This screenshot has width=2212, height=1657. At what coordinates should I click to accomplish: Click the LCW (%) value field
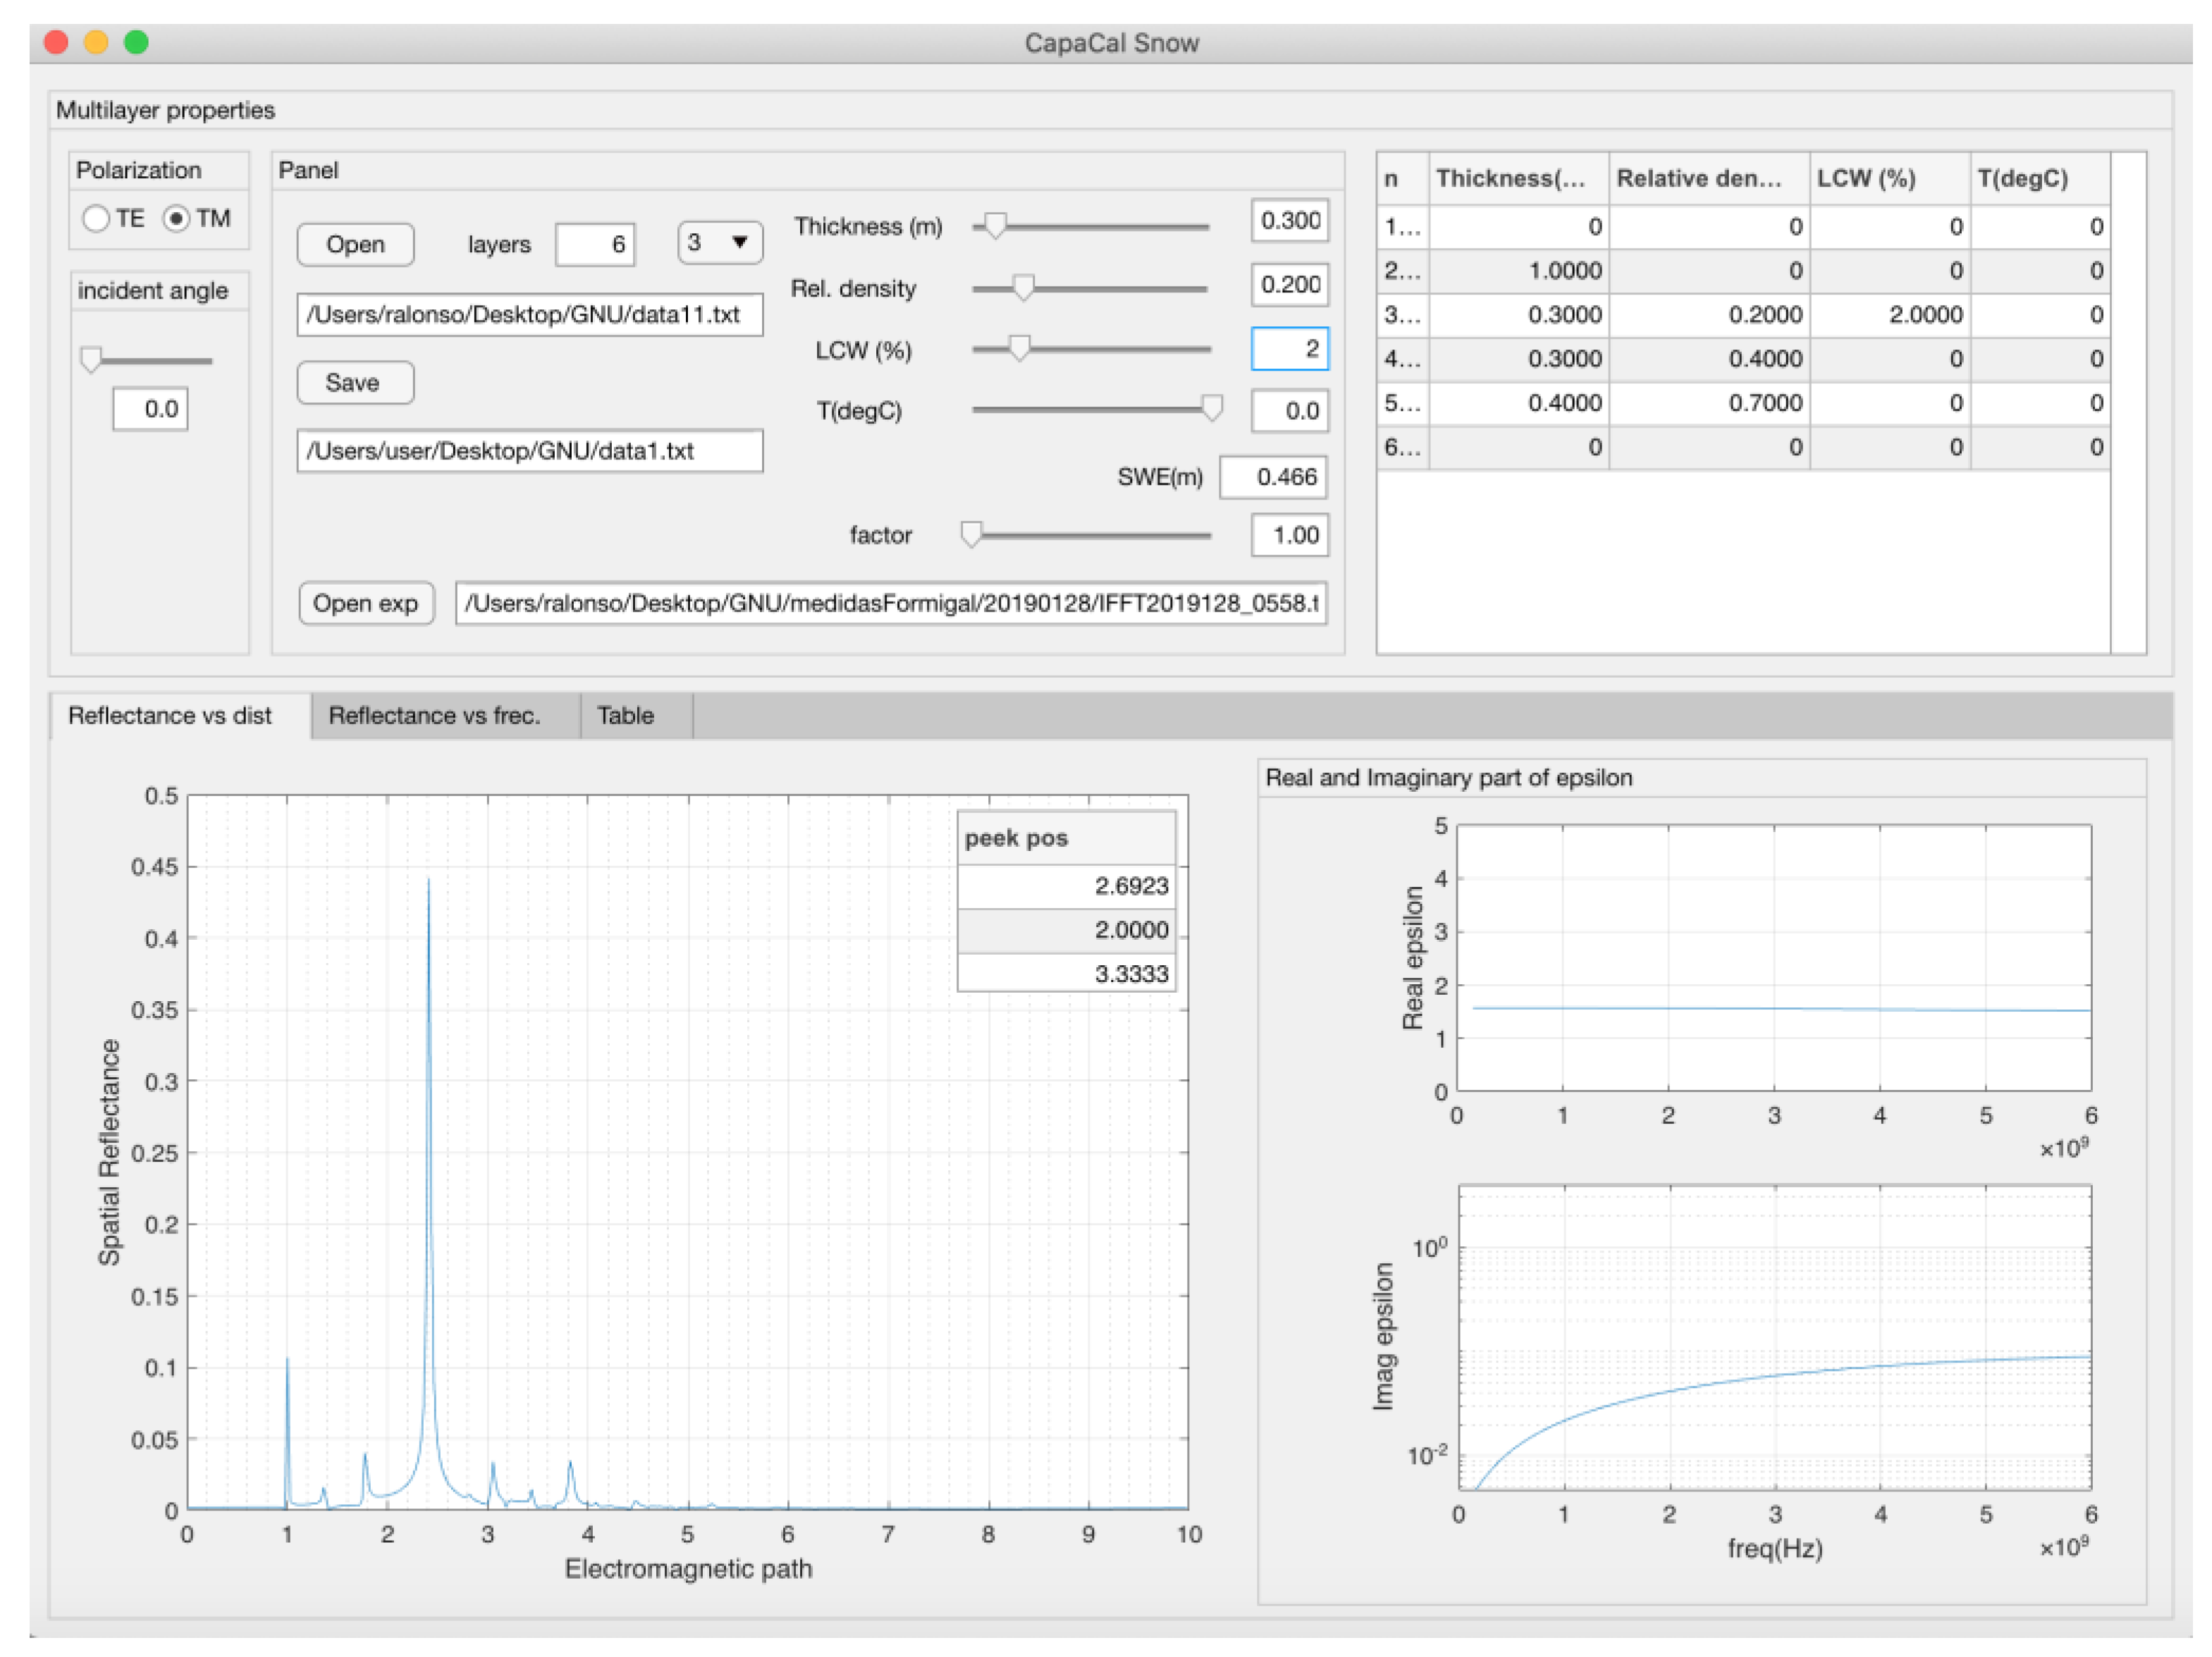tap(1290, 350)
